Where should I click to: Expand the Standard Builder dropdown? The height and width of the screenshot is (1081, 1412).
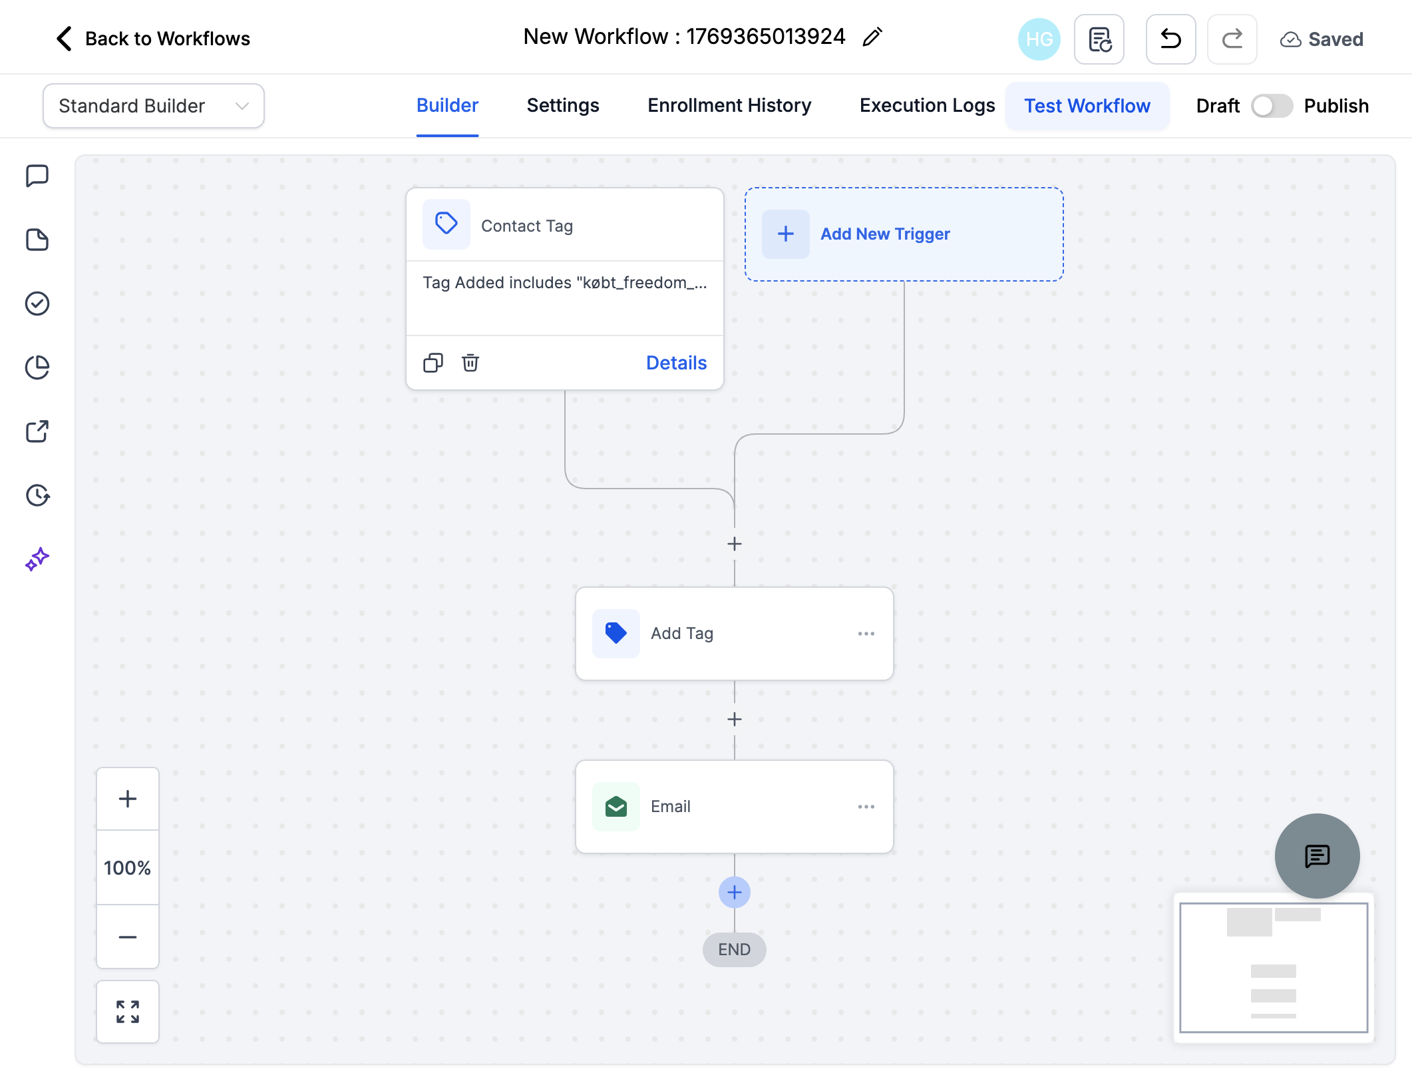click(154, 106)
